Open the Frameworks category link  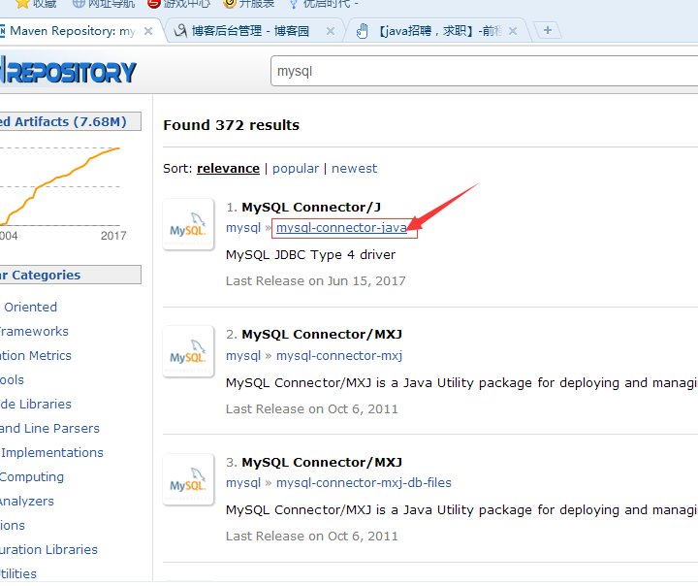click(x=34, y=332)
